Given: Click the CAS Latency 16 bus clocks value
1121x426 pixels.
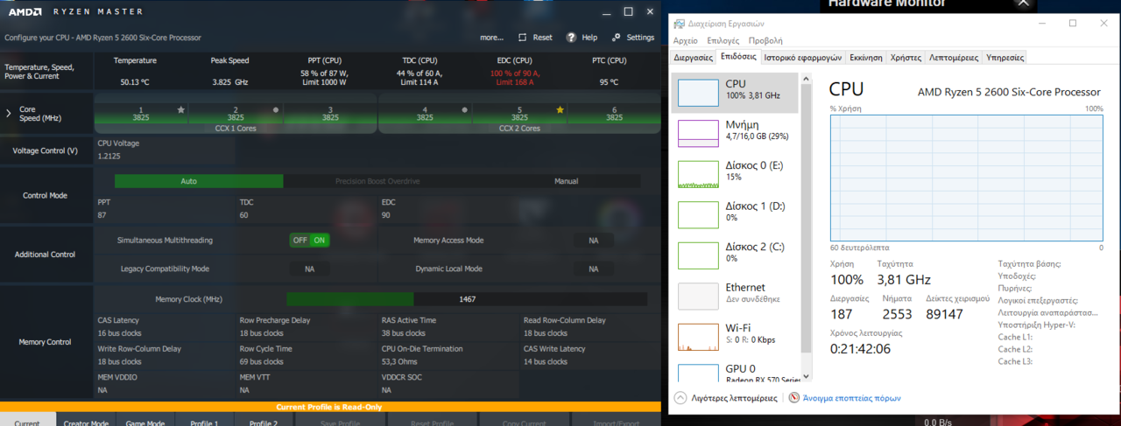Looking at the screenshot, I should pyautogui.click(x=118, y=333).
